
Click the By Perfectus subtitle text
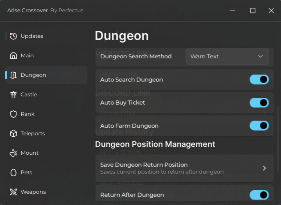(67, 10)
